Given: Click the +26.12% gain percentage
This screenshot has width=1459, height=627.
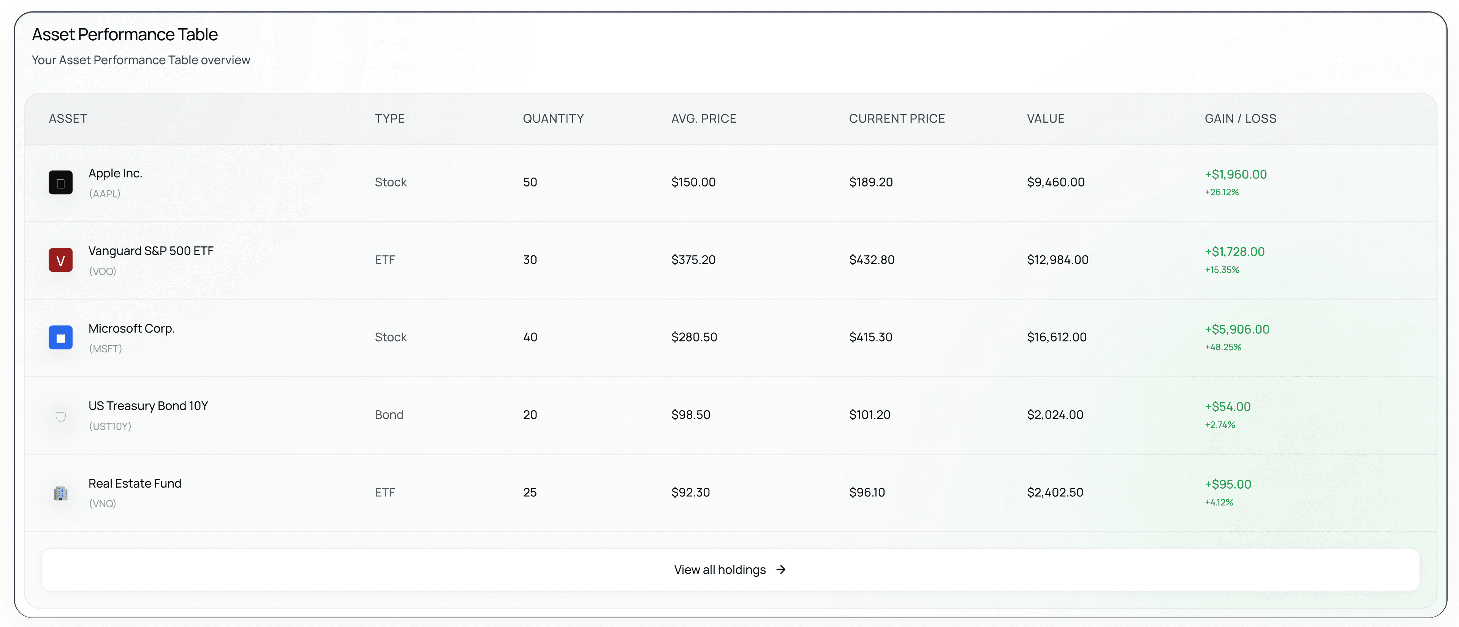Looking at the screenshot, I should (x=1222, y=193).
